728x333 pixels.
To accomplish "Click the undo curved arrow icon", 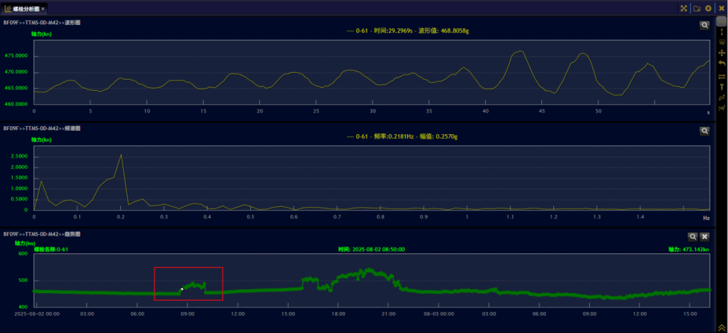I will coord(722,63).
